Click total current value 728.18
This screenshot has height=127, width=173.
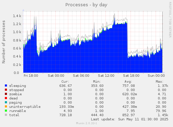(65, 115)
